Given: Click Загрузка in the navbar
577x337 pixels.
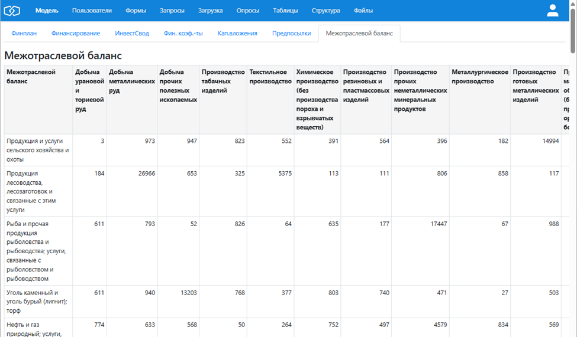Looking at the screenshot, I should tap(210, 11).
